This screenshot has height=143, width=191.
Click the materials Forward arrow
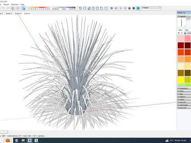coord(182,33)
